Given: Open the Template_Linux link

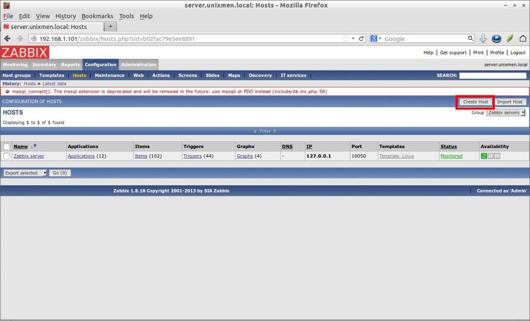Looking at the screenshot, I should tap(396, 156).
